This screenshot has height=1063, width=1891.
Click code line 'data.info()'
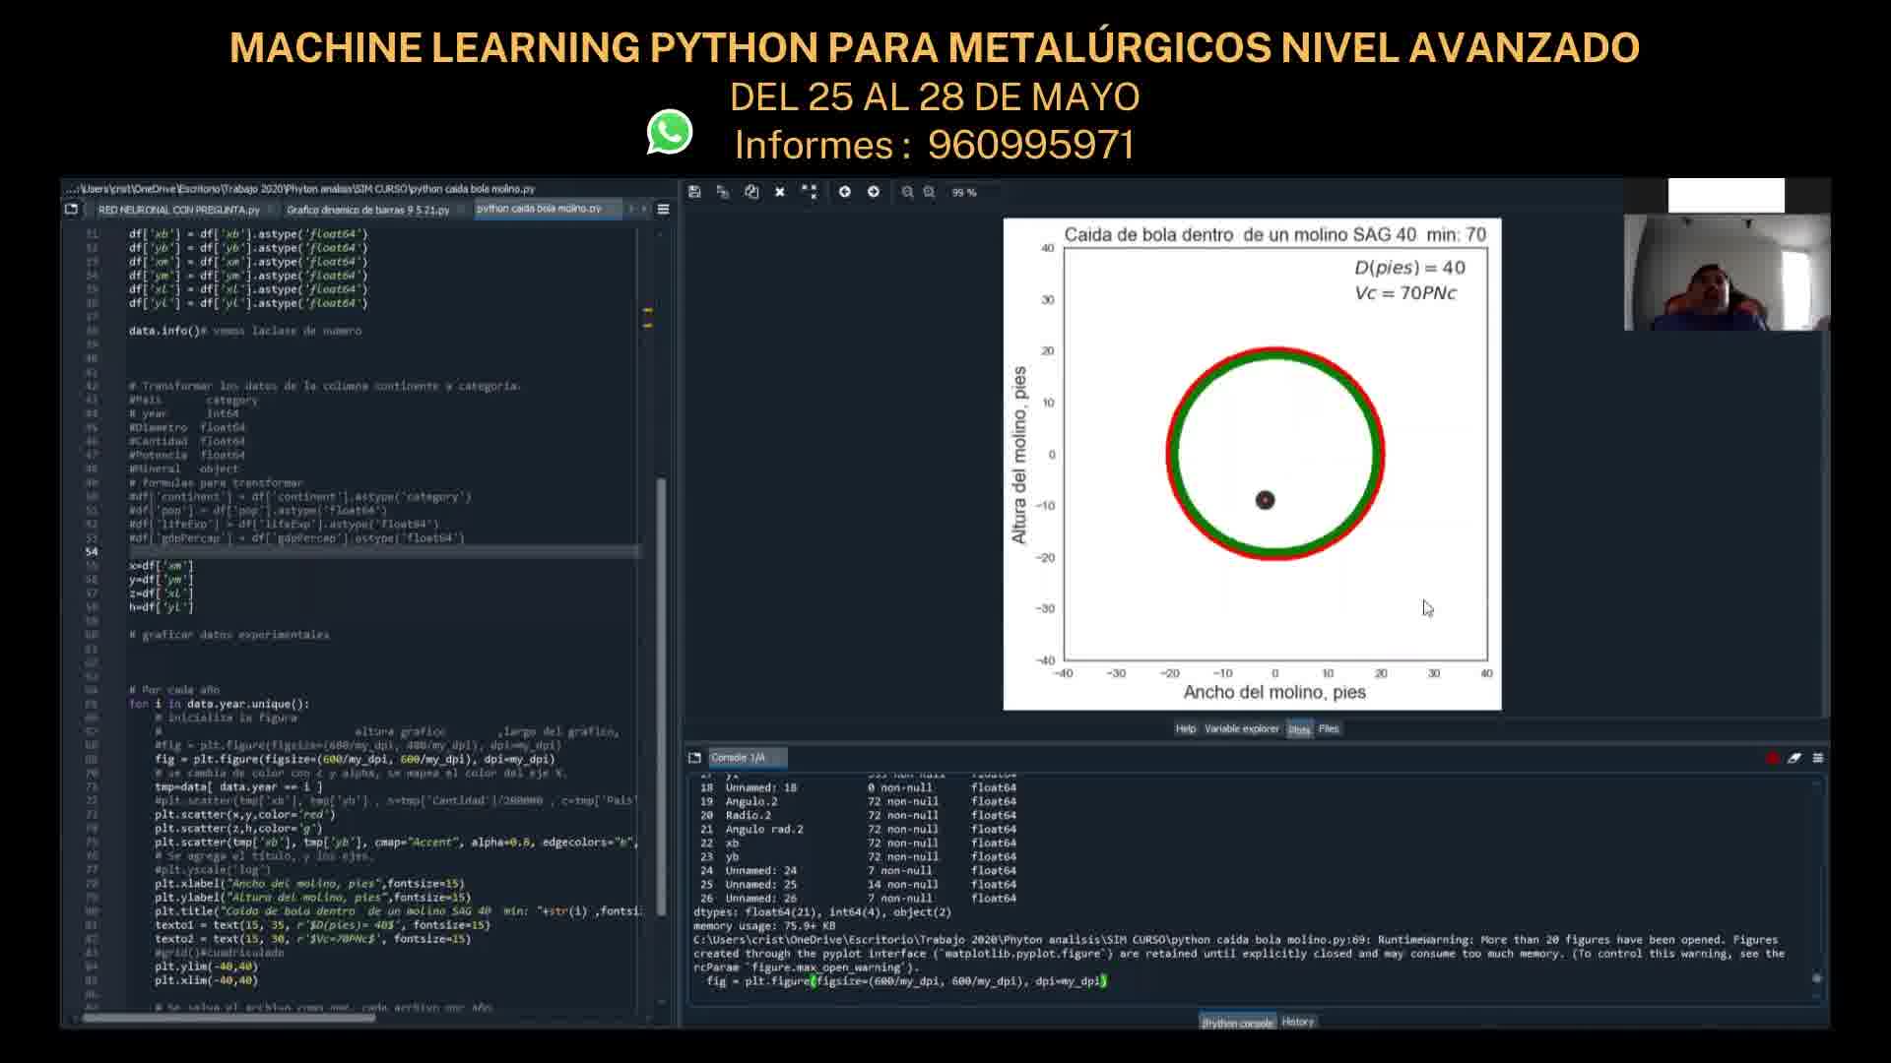tap(244, 331)
